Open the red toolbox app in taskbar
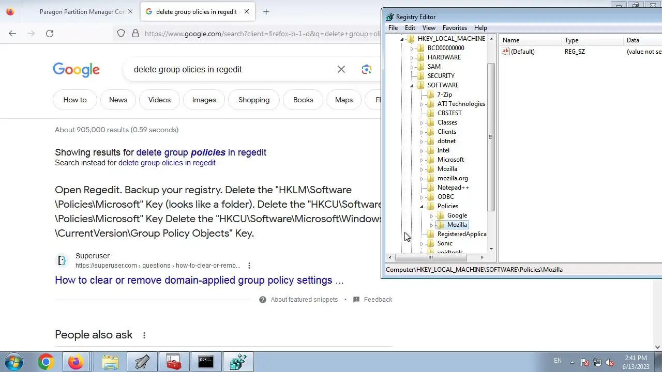 point(173,362)
